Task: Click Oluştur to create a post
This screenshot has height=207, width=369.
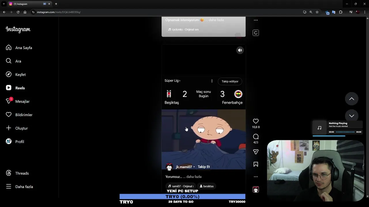Action: pos(17,128)
